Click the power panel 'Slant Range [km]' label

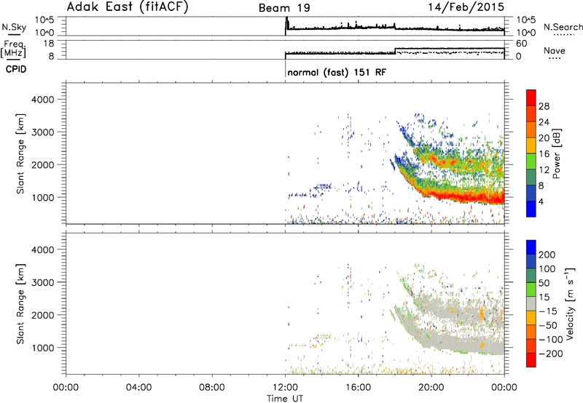[x=20, y=153]
